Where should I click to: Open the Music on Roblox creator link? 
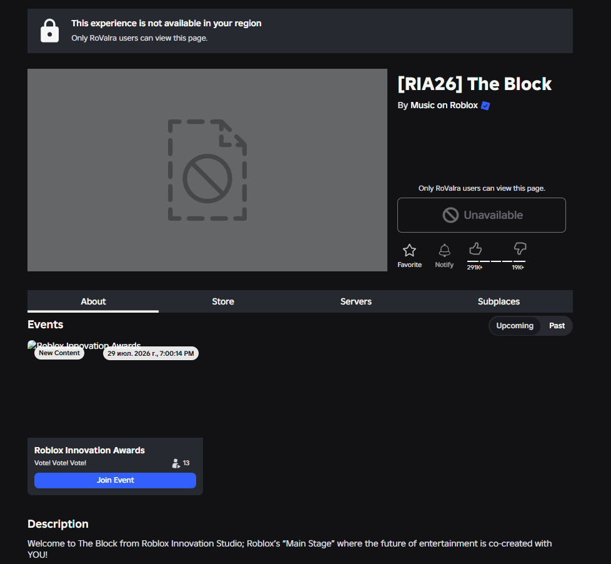coord(444,105)
